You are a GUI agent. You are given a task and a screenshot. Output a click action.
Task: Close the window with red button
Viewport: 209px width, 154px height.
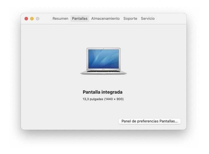[26, 19]
